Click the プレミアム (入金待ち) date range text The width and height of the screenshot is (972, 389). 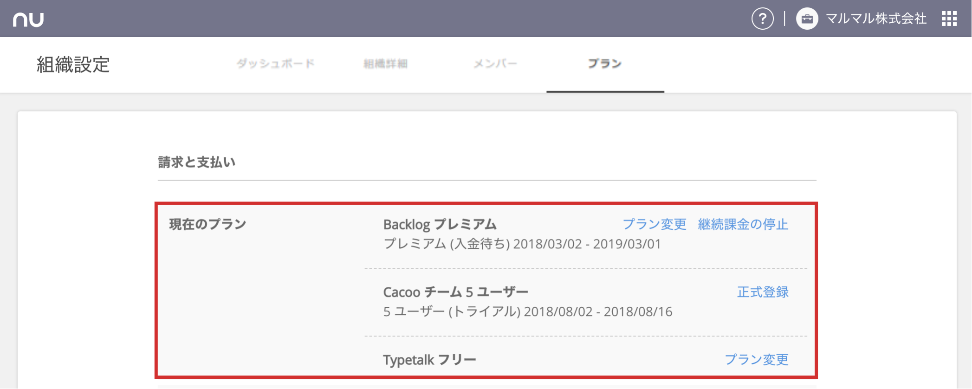pos(522,244)
